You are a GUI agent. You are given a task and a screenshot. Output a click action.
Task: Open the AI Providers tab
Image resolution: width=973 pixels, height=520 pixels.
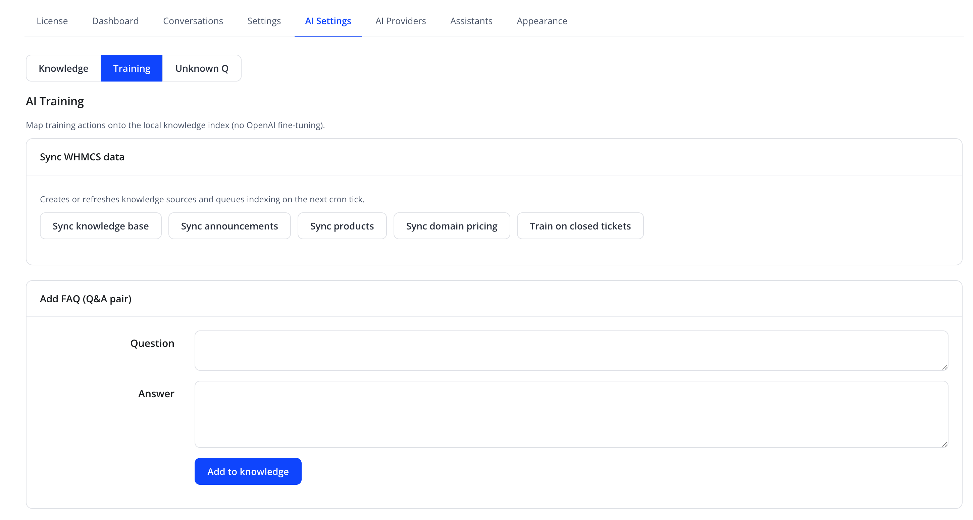tap(400, 21)
